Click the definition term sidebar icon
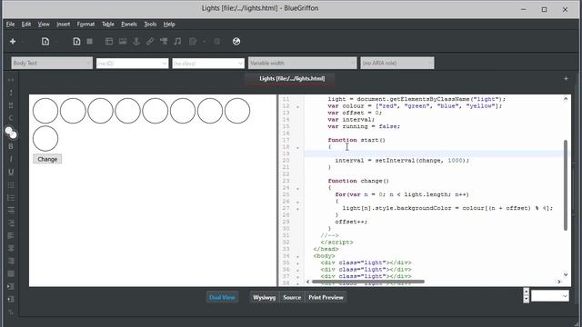The height and width of the screenshot is (327, 582). 11,210
